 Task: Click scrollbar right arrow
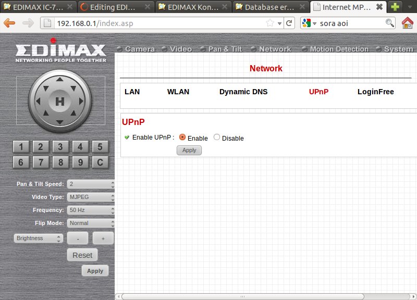[x=413, y=296]
